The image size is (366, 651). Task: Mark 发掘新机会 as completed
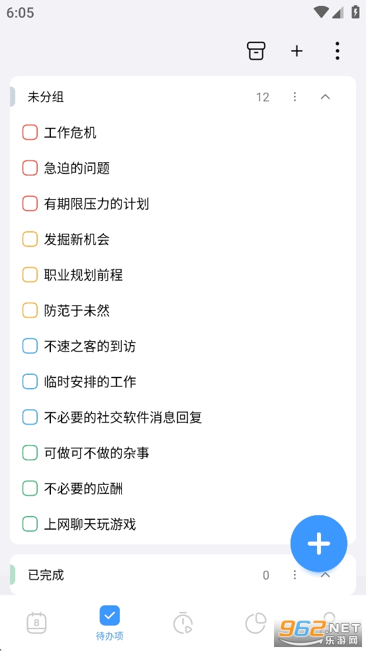point(30,240)
